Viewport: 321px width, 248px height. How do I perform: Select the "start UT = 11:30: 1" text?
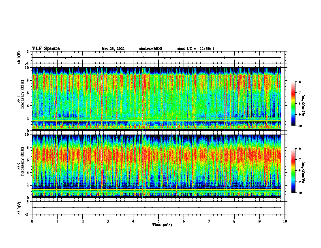tap(196, 49)
